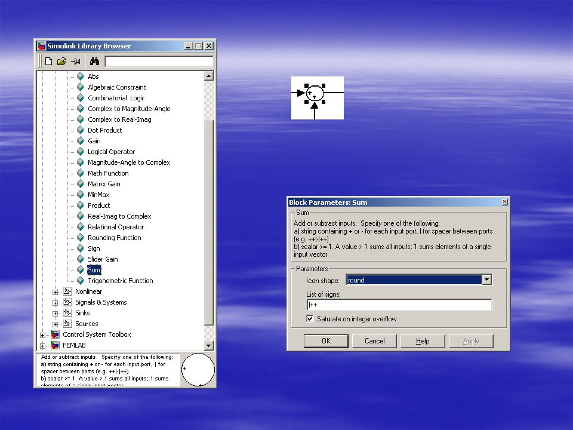Click the Rounding Function block icon
The width and height of the screenshot is (573, 430).
click(x=81, y=237)
